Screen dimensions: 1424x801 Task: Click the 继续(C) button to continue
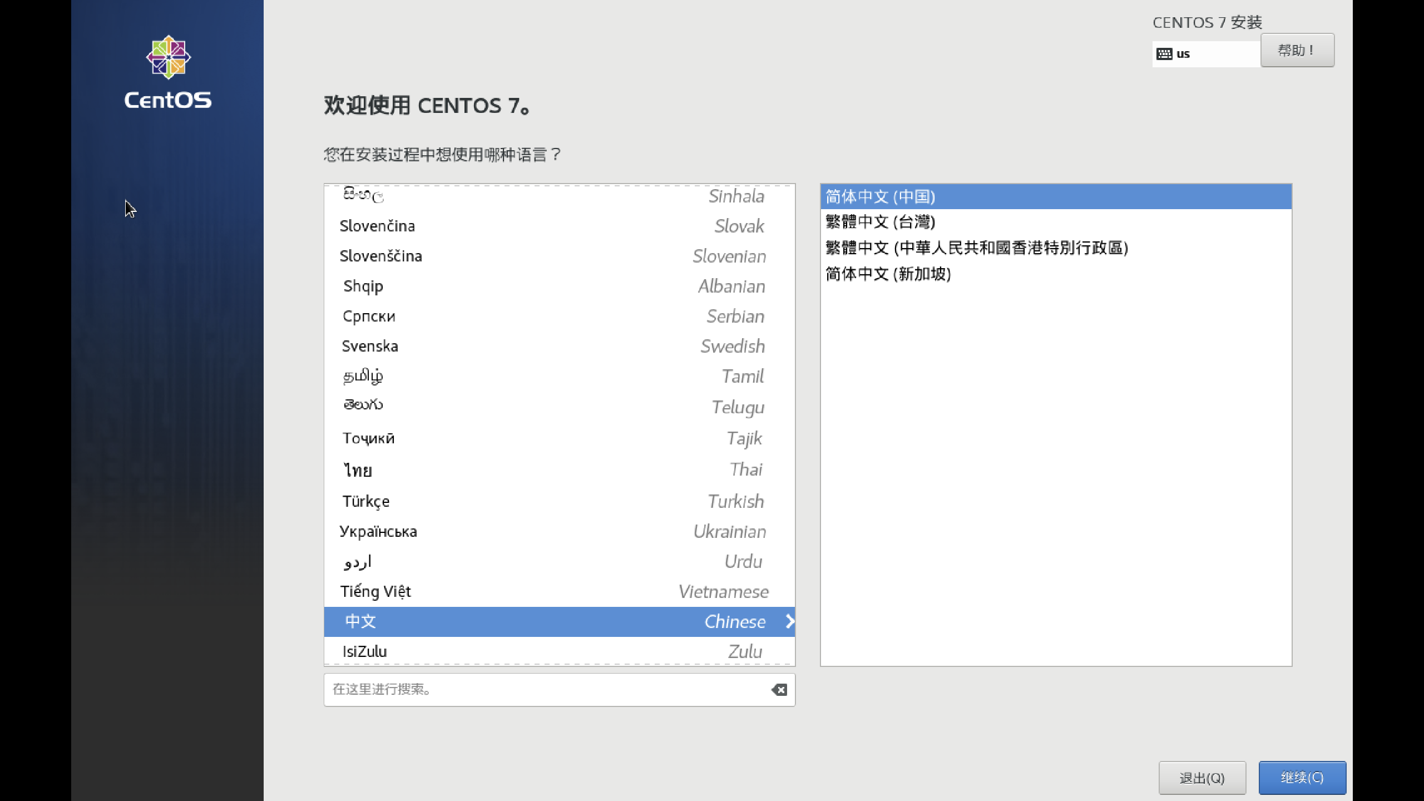click(1302, 778)
